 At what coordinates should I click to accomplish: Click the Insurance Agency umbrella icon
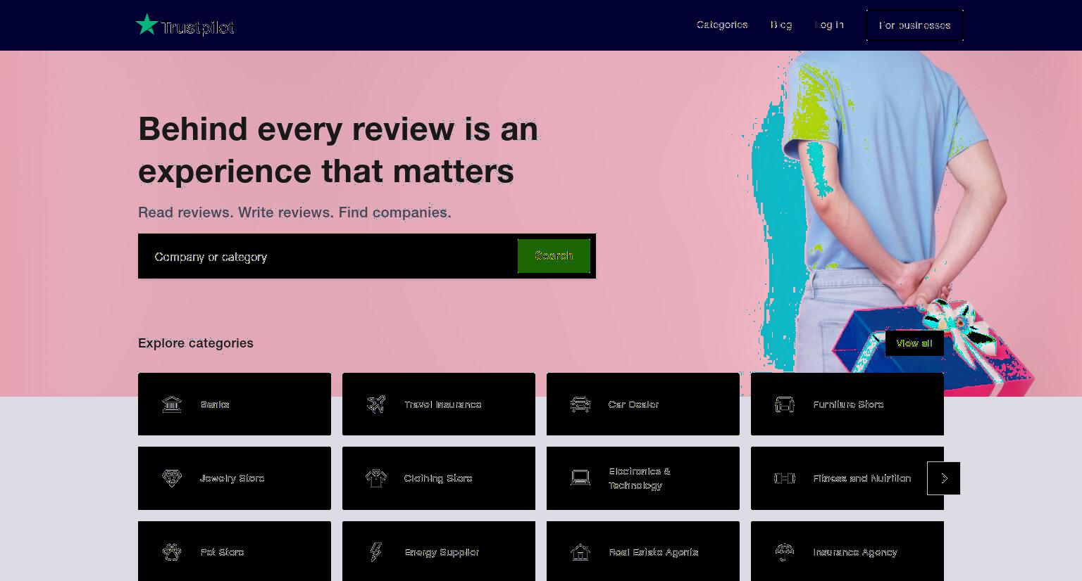[x=785, y=552]
